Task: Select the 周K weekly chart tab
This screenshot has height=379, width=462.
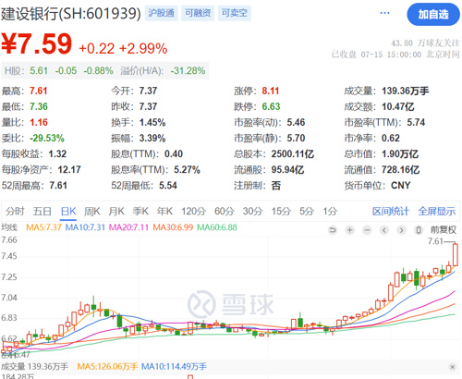Action: click(x=92, y=212)
